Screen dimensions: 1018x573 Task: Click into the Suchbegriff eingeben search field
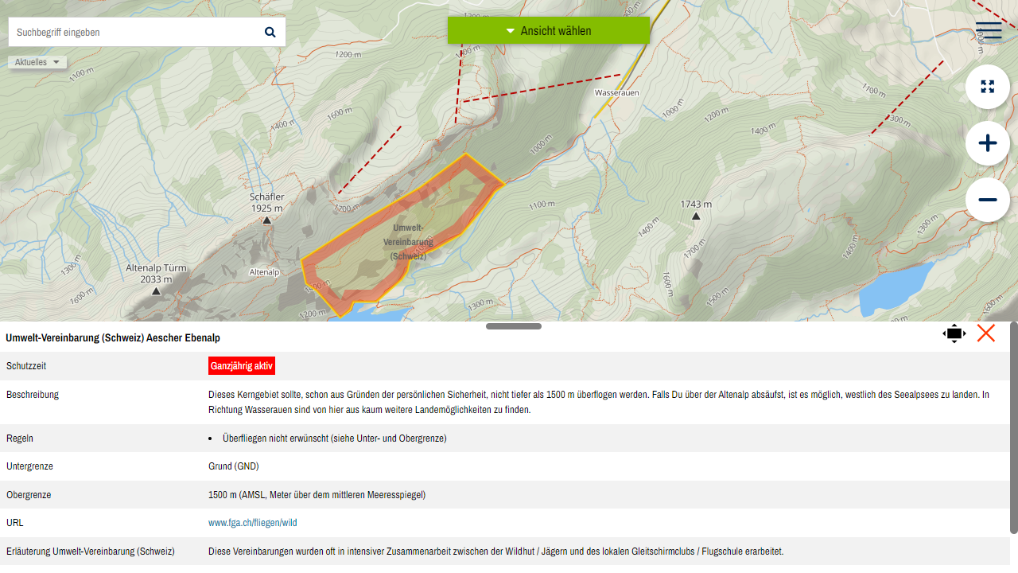pos(135,33)
